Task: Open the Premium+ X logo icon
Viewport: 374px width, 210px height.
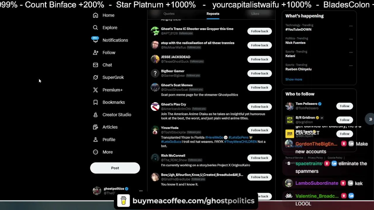Action: 96,90
